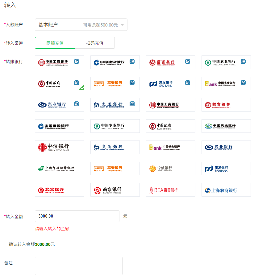The image size is (254, 277).
Task: Pick the 中国邮政储蓄银行 bank option
Action: tap(60, 169)
